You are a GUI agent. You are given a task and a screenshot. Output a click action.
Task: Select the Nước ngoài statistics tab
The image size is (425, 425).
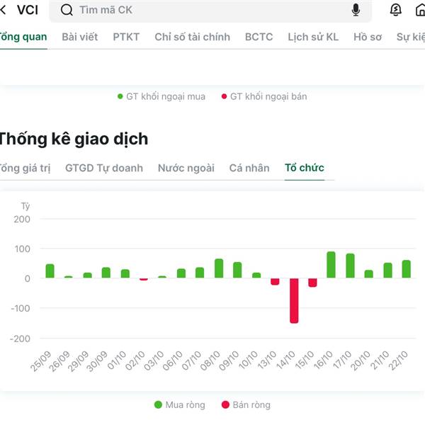(x=186, y=168)
